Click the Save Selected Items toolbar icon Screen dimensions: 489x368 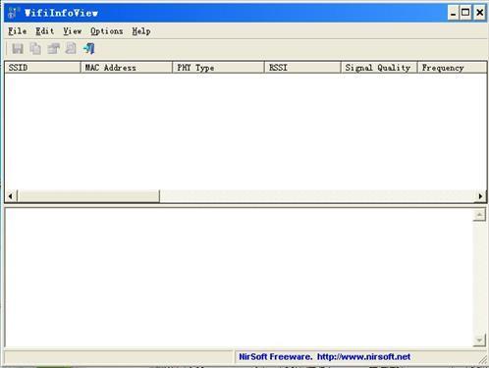coord(18,49)
